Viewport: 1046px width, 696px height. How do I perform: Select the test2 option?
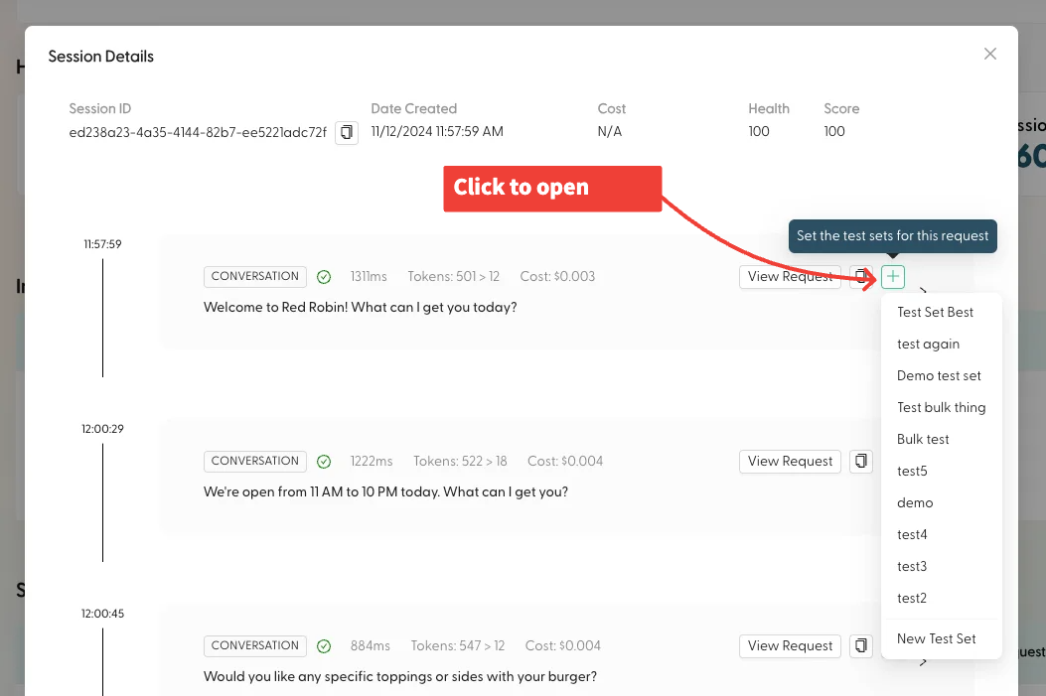point(911,598)
